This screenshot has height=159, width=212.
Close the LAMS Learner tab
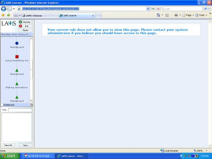click(x=93, y=15)
